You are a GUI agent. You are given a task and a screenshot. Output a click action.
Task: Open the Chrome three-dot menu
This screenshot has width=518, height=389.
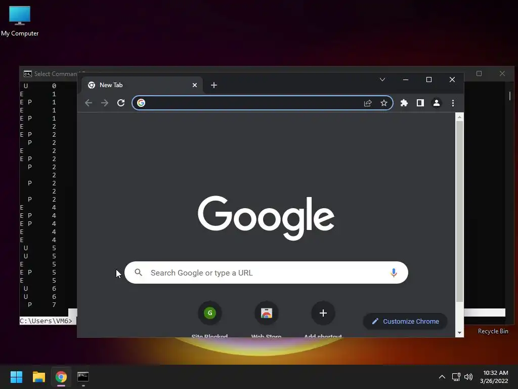tap(453, 103)
